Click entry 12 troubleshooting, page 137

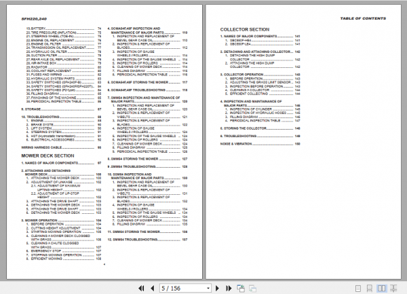pos(147,240)
